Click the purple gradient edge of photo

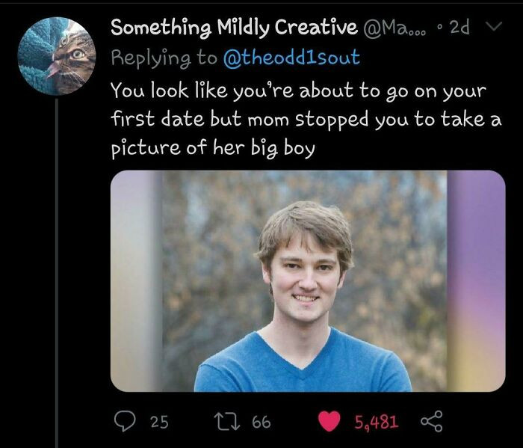pyautogui.click(x=477, y=280)
